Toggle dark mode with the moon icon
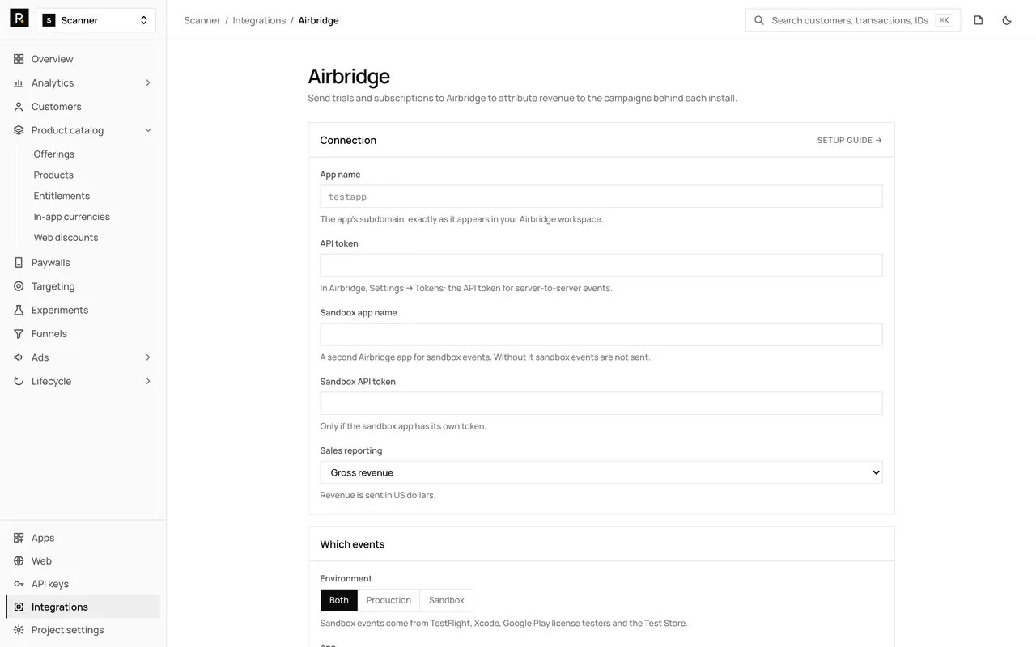This screenshot has width=1036, height=647. pyautogui.click(x=1007, y=20)
